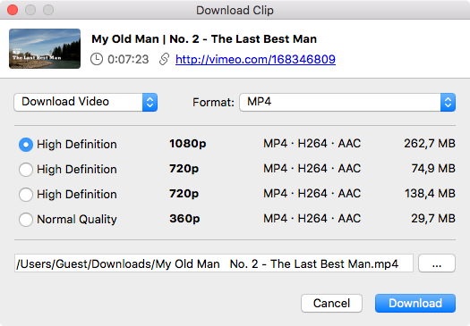Click the chain link icon
470x326 pixels.
(164, 59)
